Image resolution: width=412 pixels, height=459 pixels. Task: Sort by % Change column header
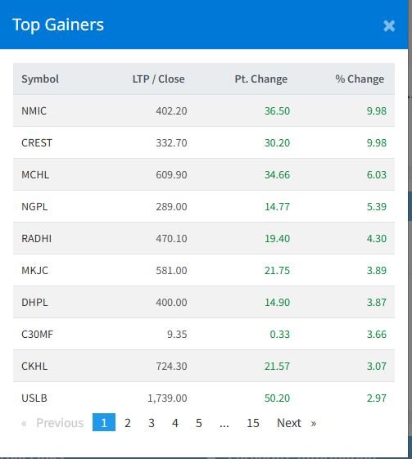click(360, 79)
